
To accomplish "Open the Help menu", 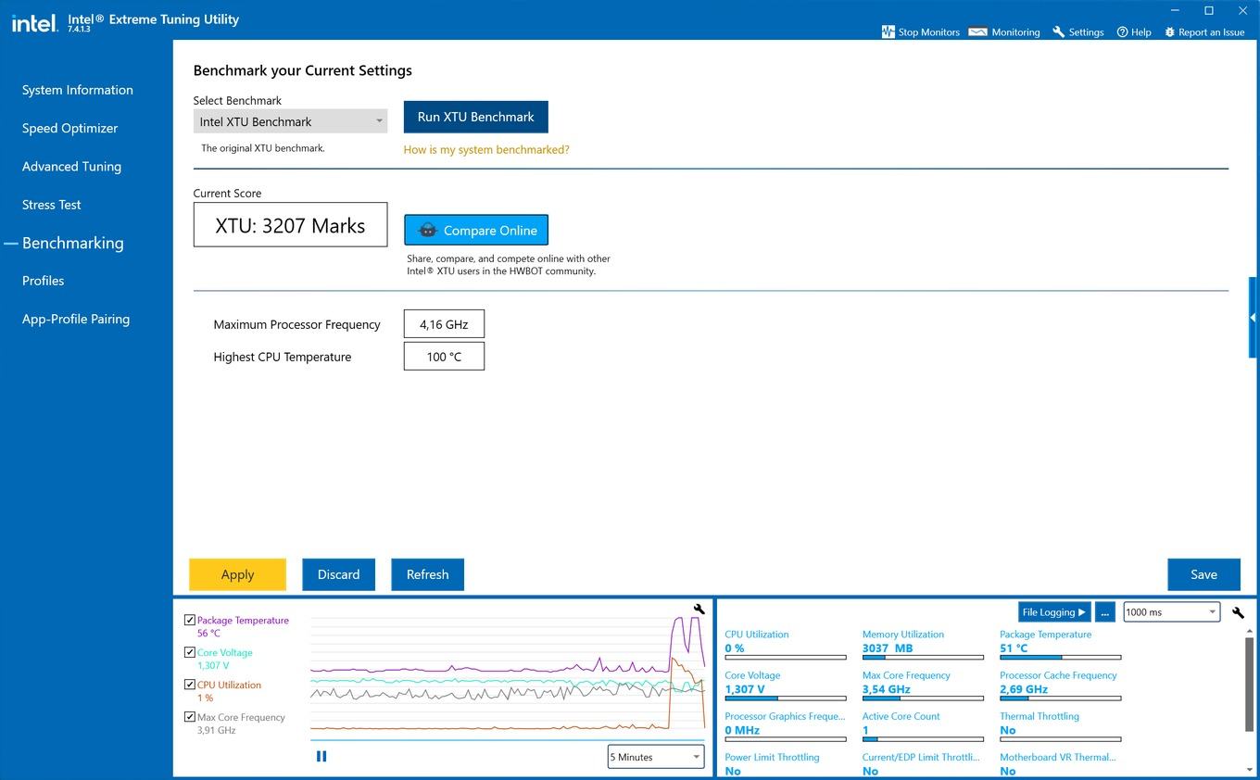I will pos(1134,31).
